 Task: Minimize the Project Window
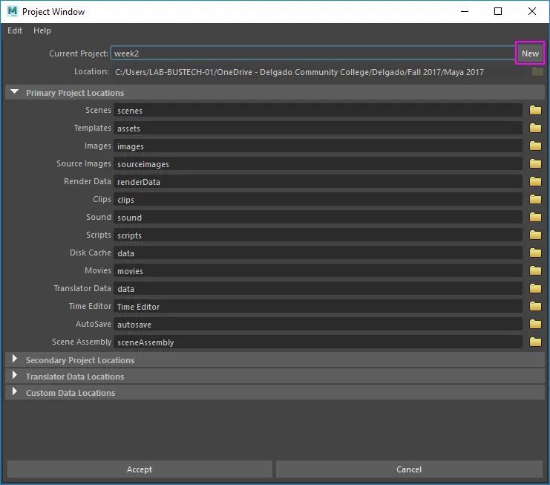[x=465, y=12]
